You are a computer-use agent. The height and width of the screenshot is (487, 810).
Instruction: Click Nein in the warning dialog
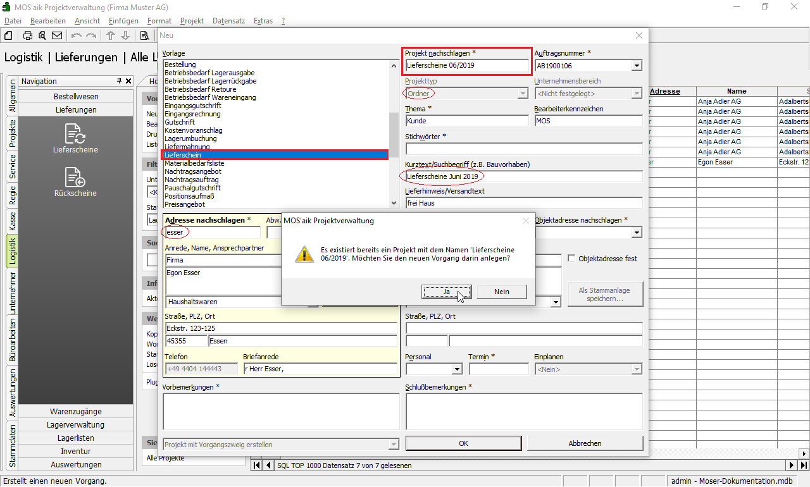501,292
